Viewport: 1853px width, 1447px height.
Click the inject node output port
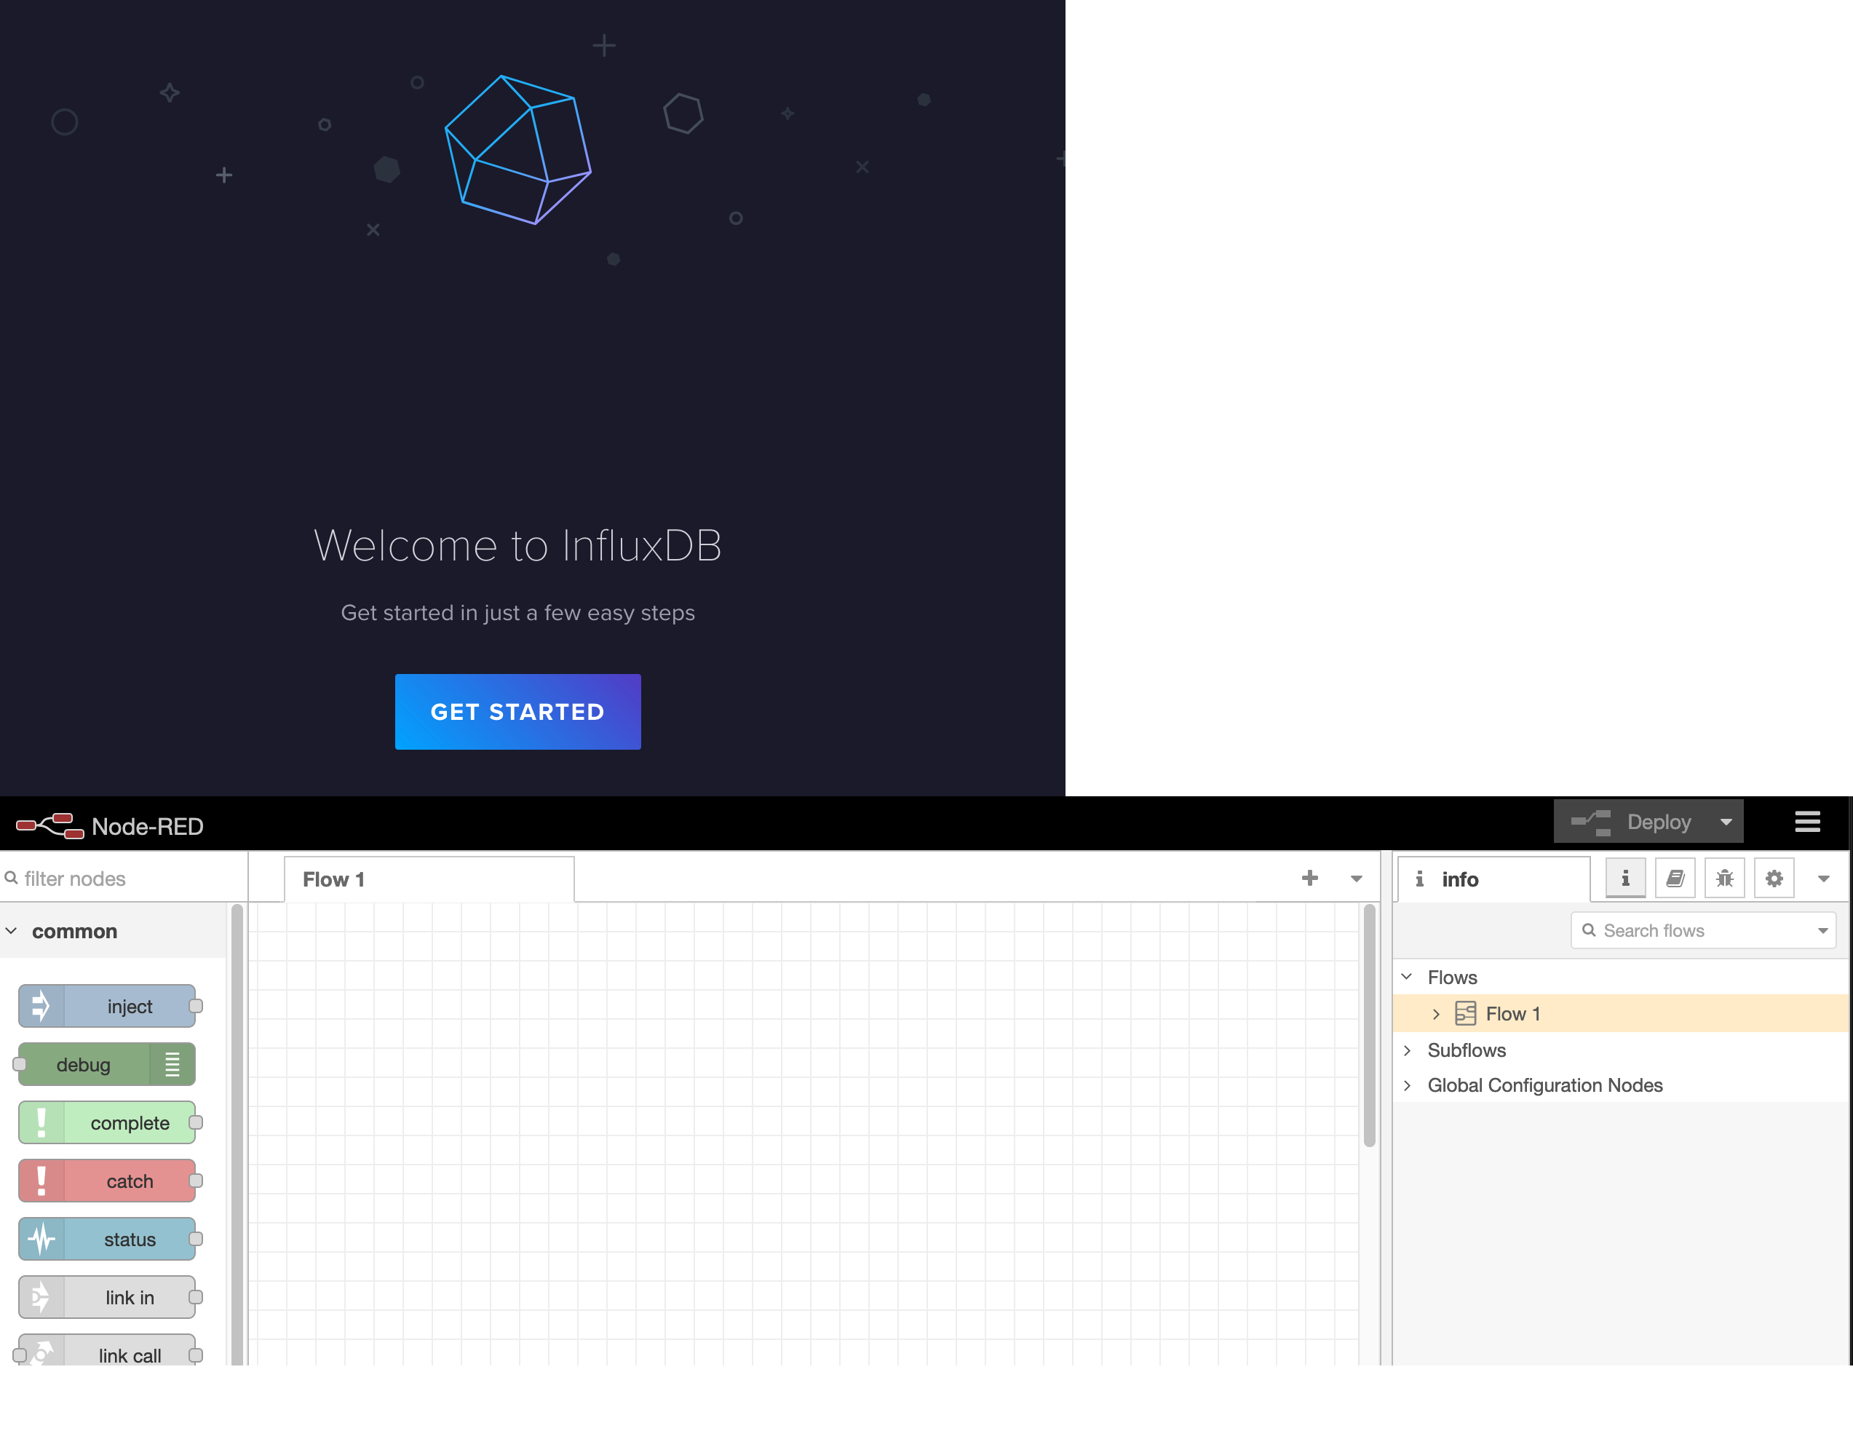[196, 1006]
